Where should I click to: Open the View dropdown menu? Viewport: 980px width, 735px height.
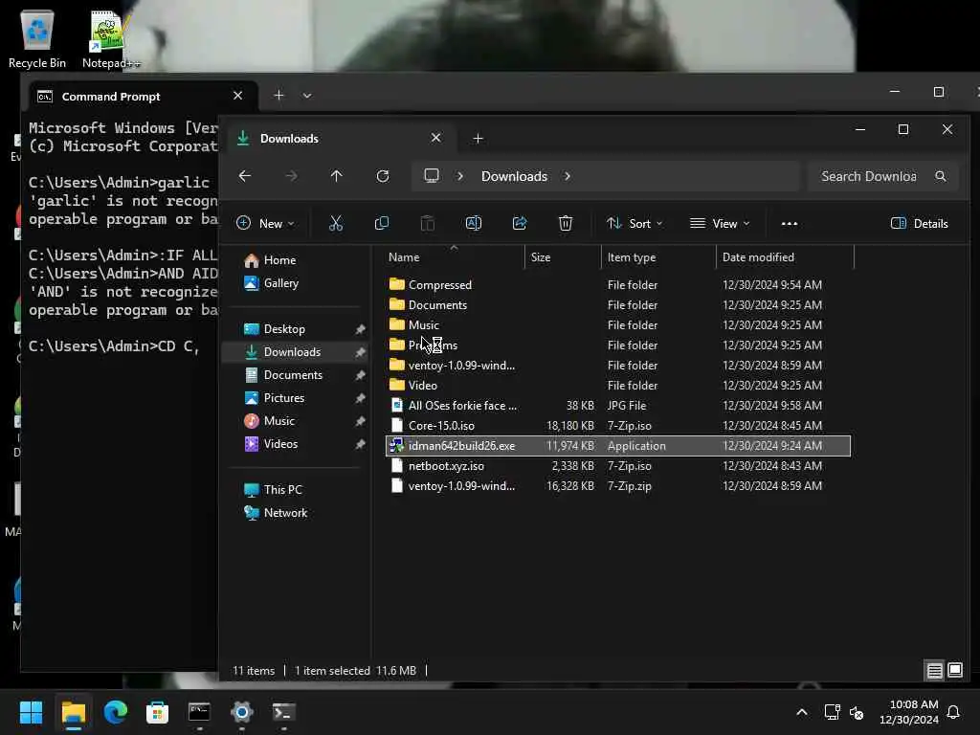(720, 223)
